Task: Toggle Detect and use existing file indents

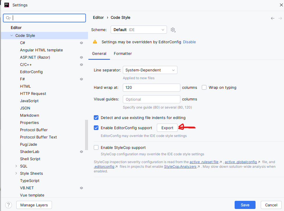Action: (96, 118)
